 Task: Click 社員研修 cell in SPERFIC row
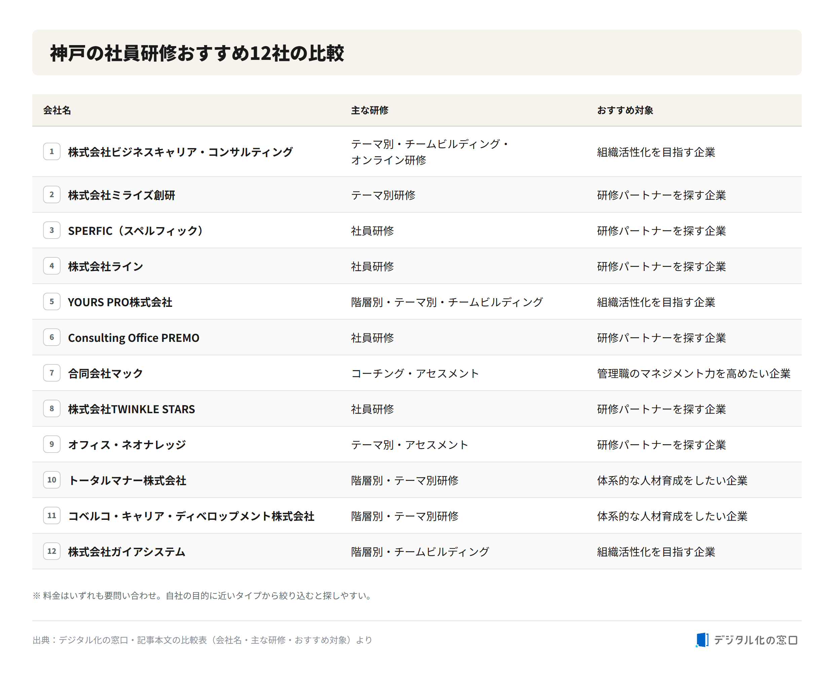373,230
